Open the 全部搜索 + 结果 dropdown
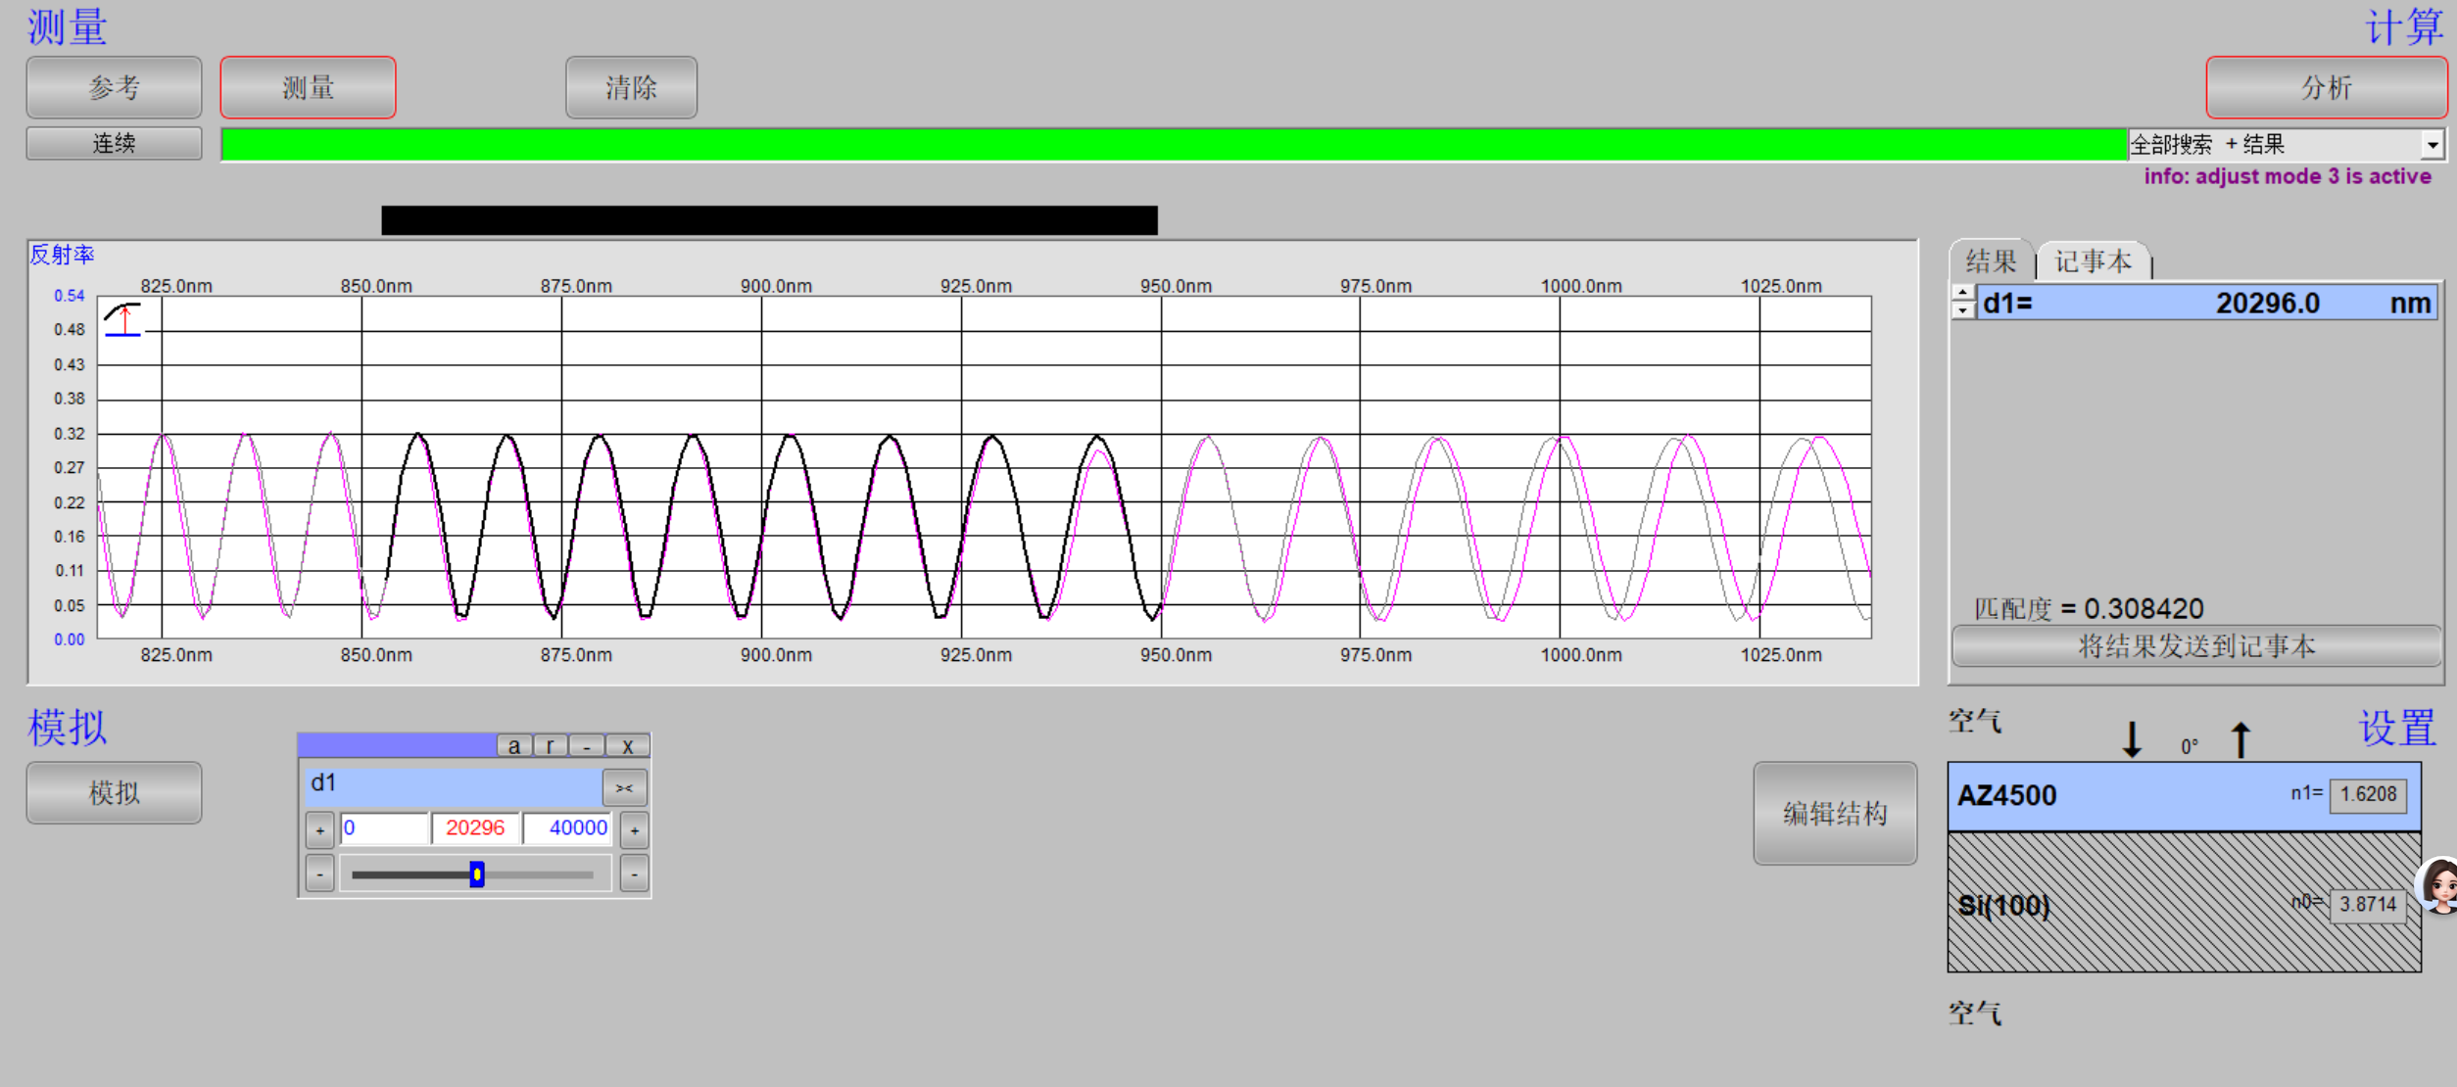This screenshot has height=1087, width=2457. point(2433,145)
